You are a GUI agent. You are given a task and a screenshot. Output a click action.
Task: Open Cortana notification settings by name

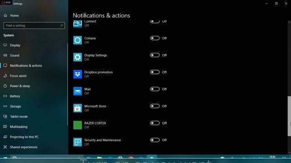[90, 38]
